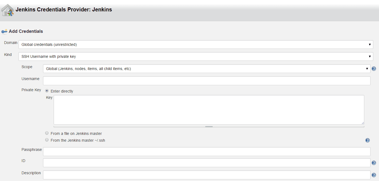Show help for Private Key options
This screenshot has width=379, height=181.
pos(367,140)
